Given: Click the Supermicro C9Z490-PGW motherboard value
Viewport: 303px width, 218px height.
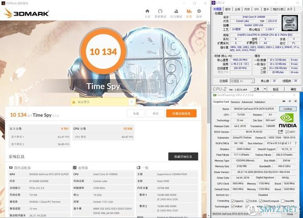Looking at the screenshot, I should (172, 174).
